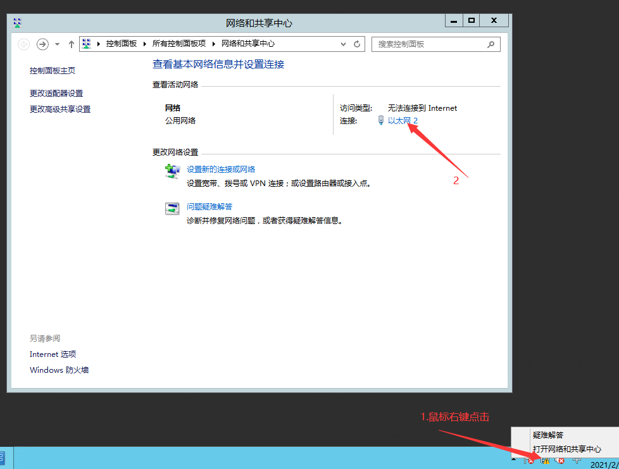This screenshot has width=619, height=469.
Task: Click the control panel icon in the address bar
Action: click(x=87, y=44)
